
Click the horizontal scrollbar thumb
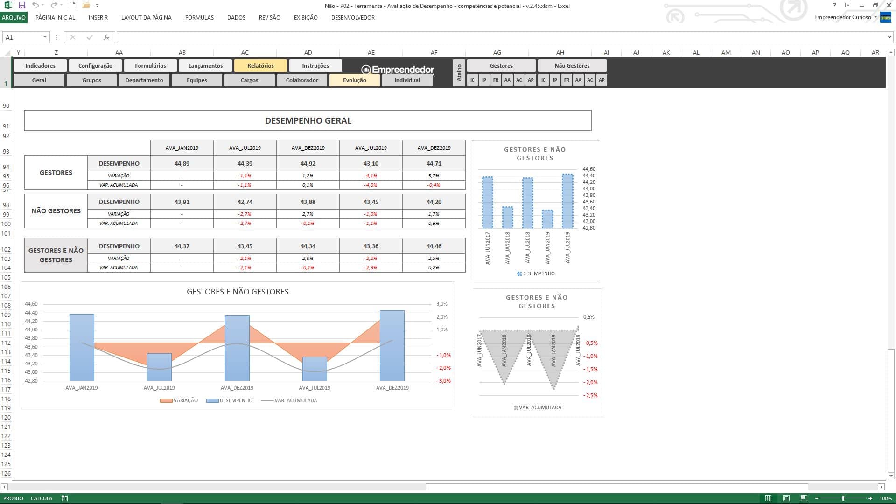point(616,487)
